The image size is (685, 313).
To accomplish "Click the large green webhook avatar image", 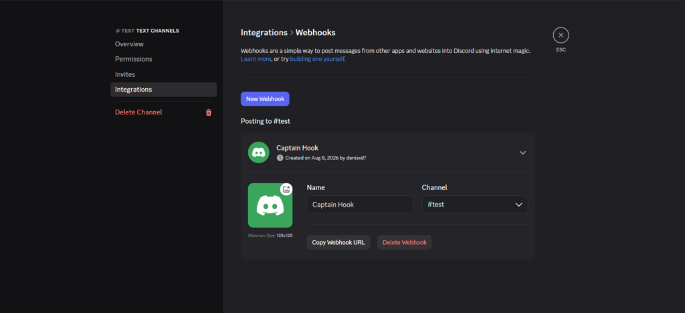I will pyautogui.click(x=270, y=205).
